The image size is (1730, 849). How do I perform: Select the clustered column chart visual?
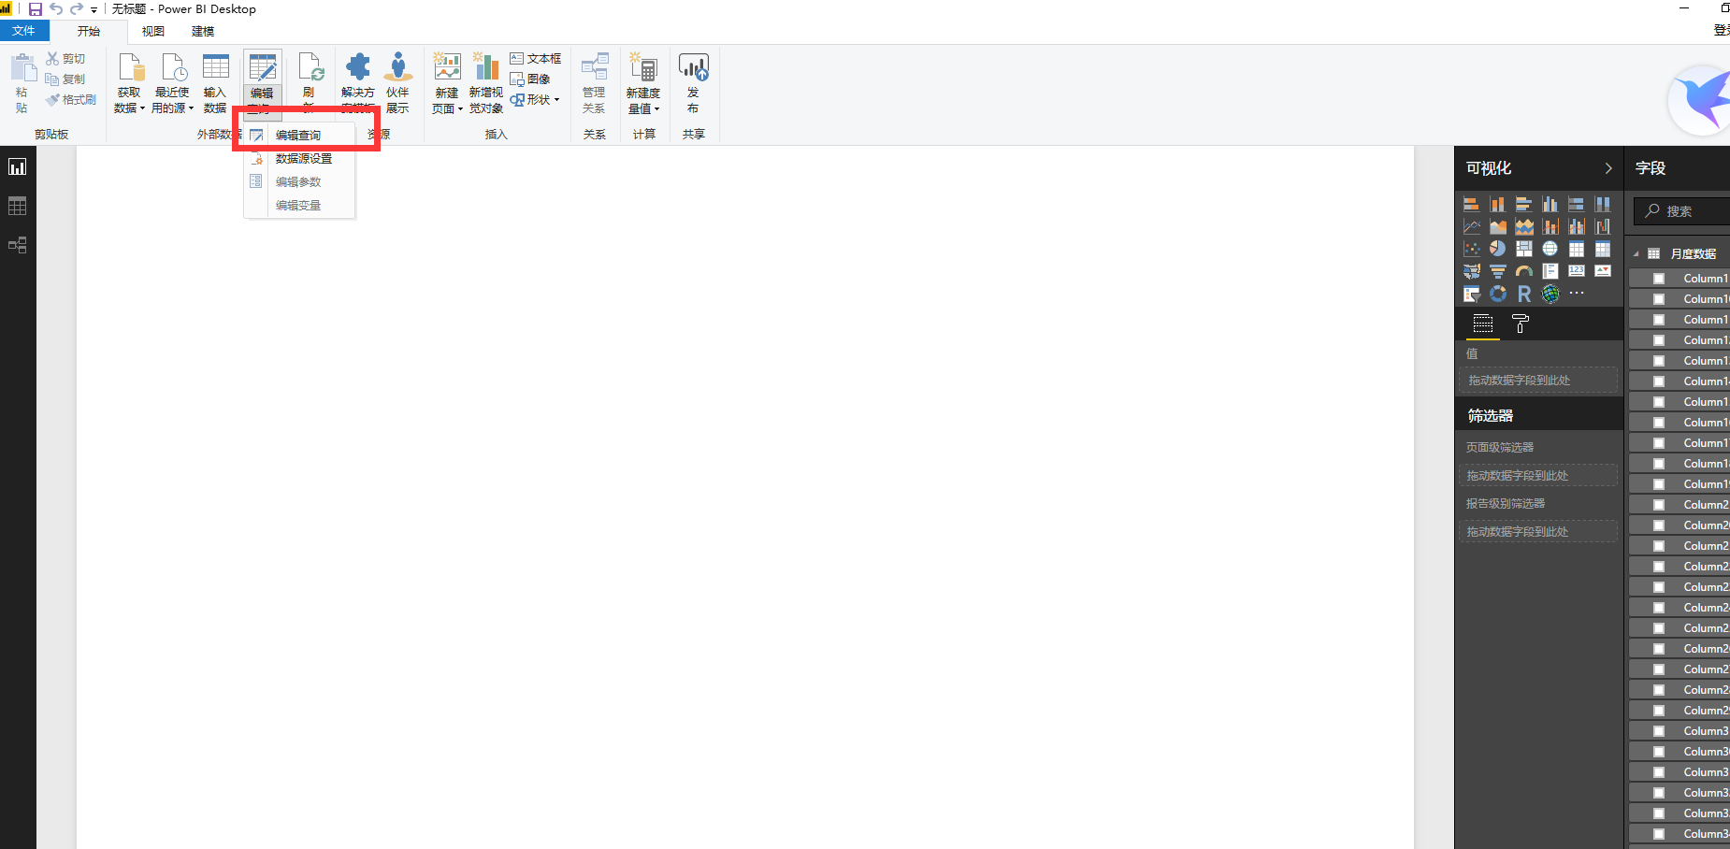click(1550, 204)
